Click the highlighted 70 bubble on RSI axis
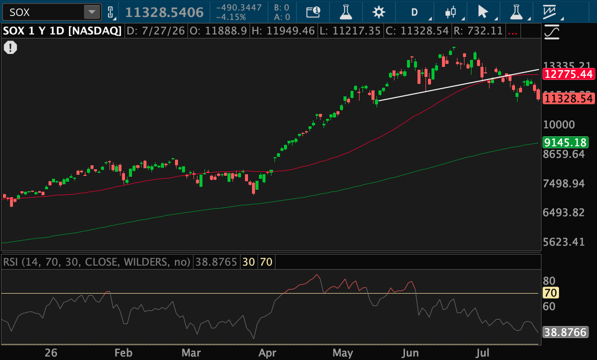Viewport: 597px width, 360px height. (550, 293)
